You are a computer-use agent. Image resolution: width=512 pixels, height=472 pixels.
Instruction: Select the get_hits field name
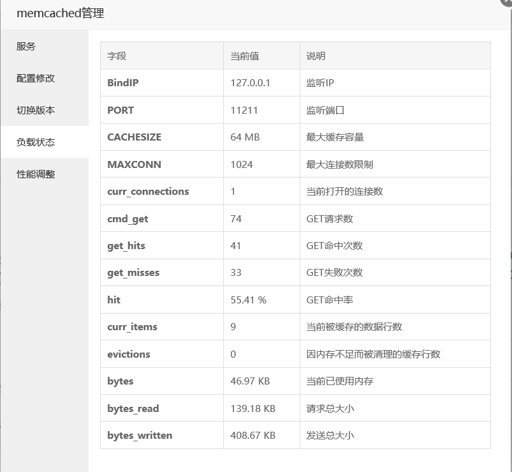tap(126, 246)
